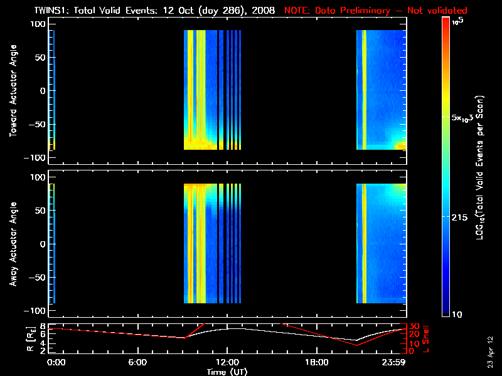Click the 6:00 time tick label
Screen dimensions: 502x376
pos(137,362)
